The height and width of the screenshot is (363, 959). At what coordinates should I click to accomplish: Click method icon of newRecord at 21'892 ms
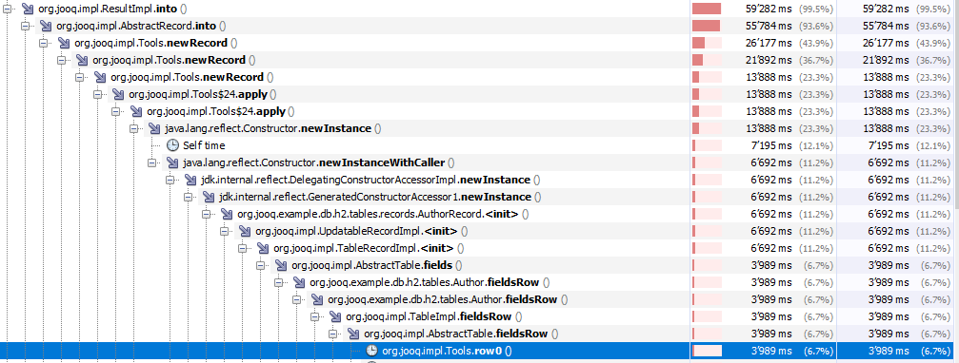(81, 60)
